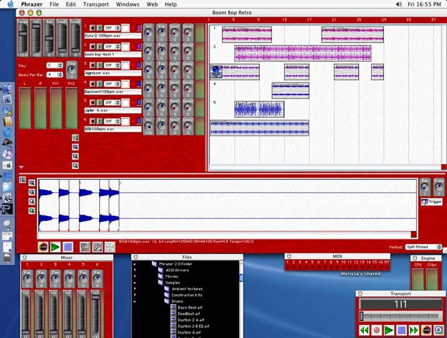
Task: Open the Method Split Pitched dropdown
Action: point(424,247)
